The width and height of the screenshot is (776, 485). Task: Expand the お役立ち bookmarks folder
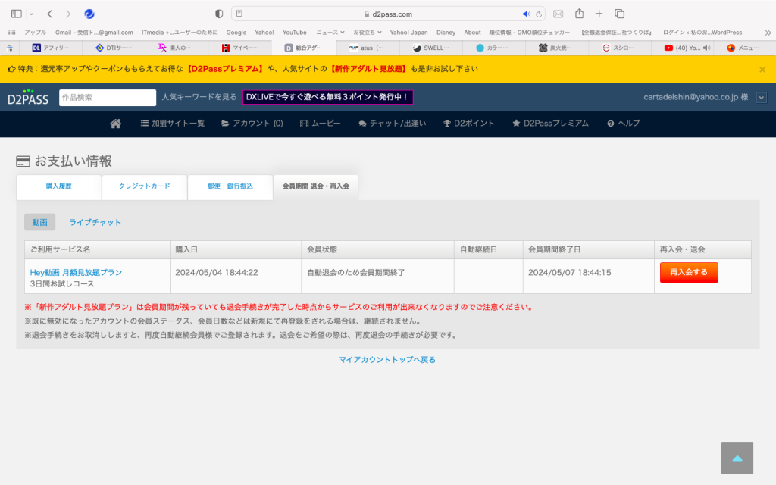(368, 33)
